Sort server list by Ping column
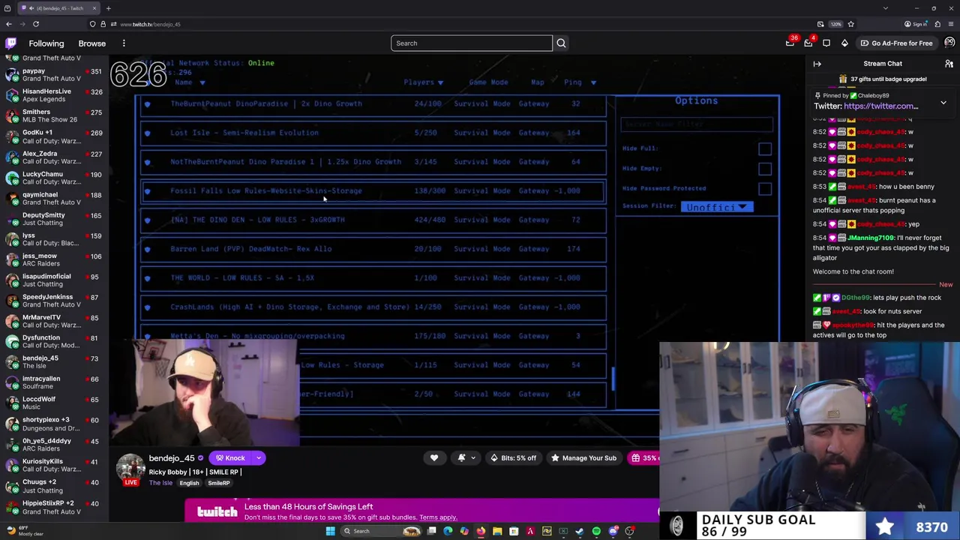Viewport: 960px width, 540px height. (580, 82)
